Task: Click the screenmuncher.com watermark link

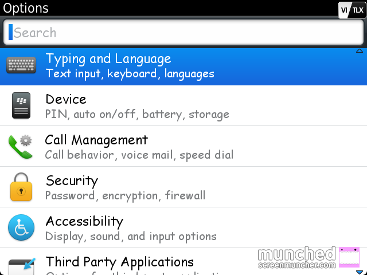Action: (297, 265)
